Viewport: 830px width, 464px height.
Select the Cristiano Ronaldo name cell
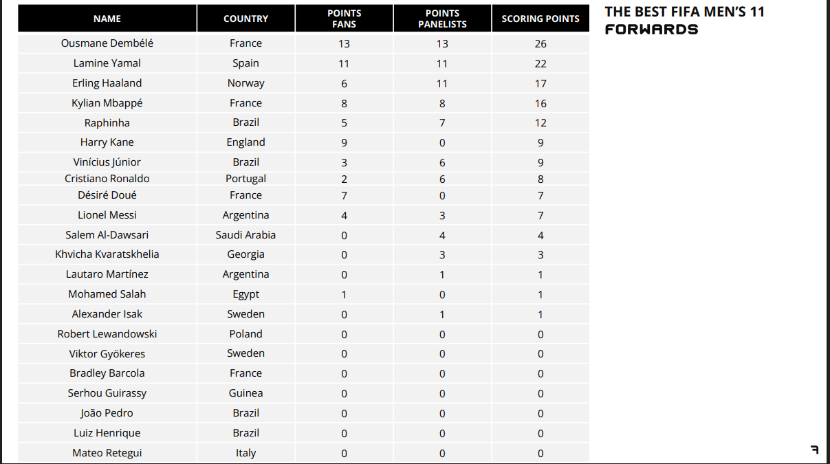107,179
